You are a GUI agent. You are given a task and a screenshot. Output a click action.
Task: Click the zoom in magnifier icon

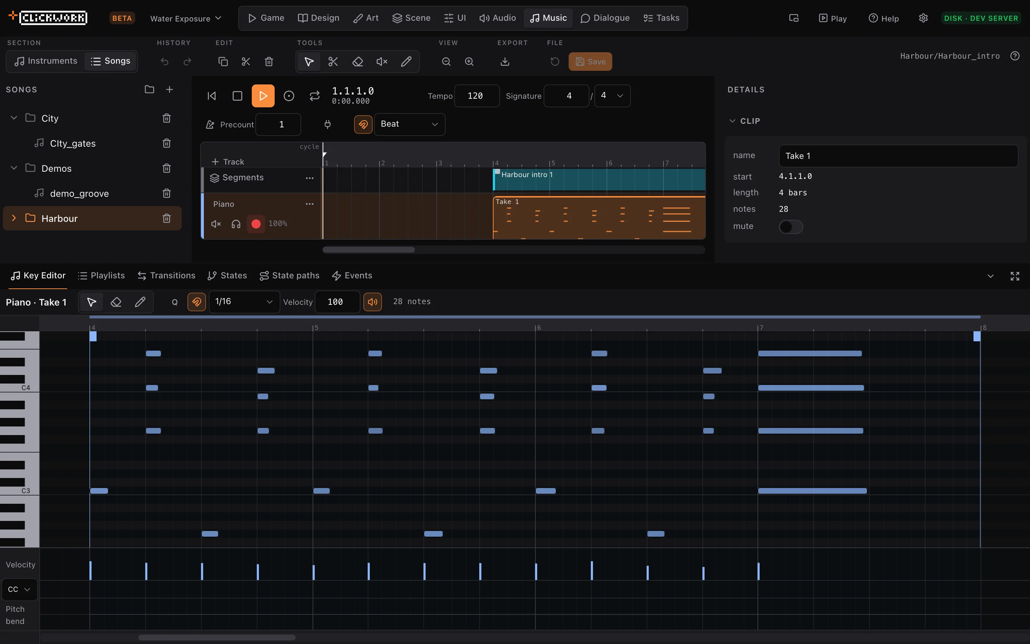pyautogui.click(x=469, y=62)
